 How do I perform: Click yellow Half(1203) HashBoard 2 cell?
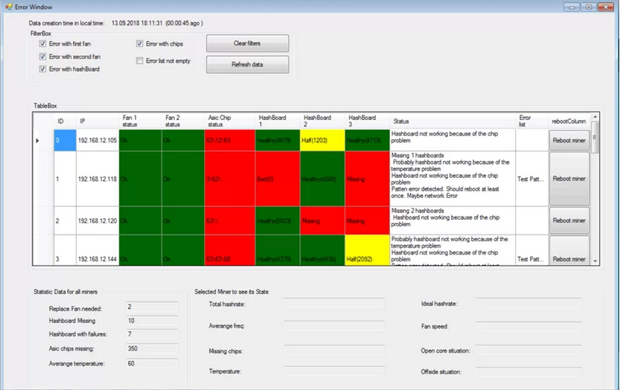point(322,140)
